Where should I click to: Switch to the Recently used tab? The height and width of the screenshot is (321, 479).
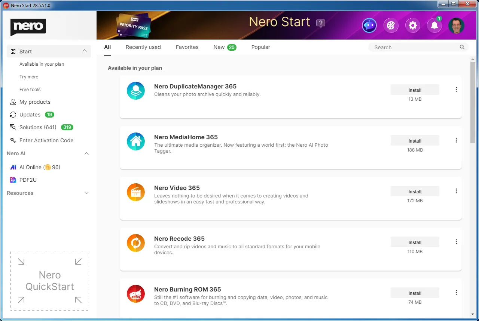tap(143, 47)
